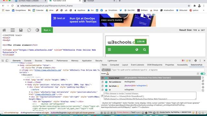Screen dimensions: 207x116
Task: Open the Performance tab
Action: click(62, 61)
